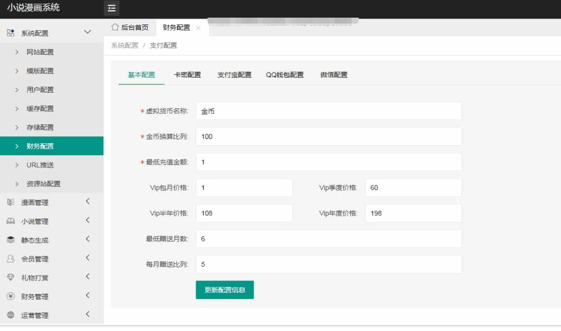
Task: Click the 运营管理 globe icon
Action: [x=11, y=315]
